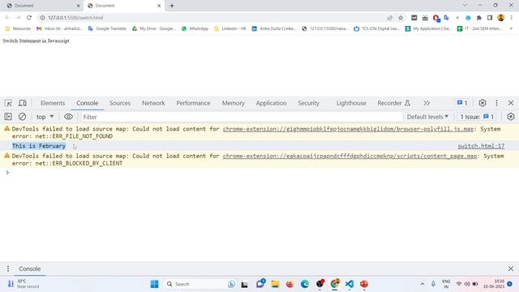
Task: Open the browser side panel icon
Action: 490,18
